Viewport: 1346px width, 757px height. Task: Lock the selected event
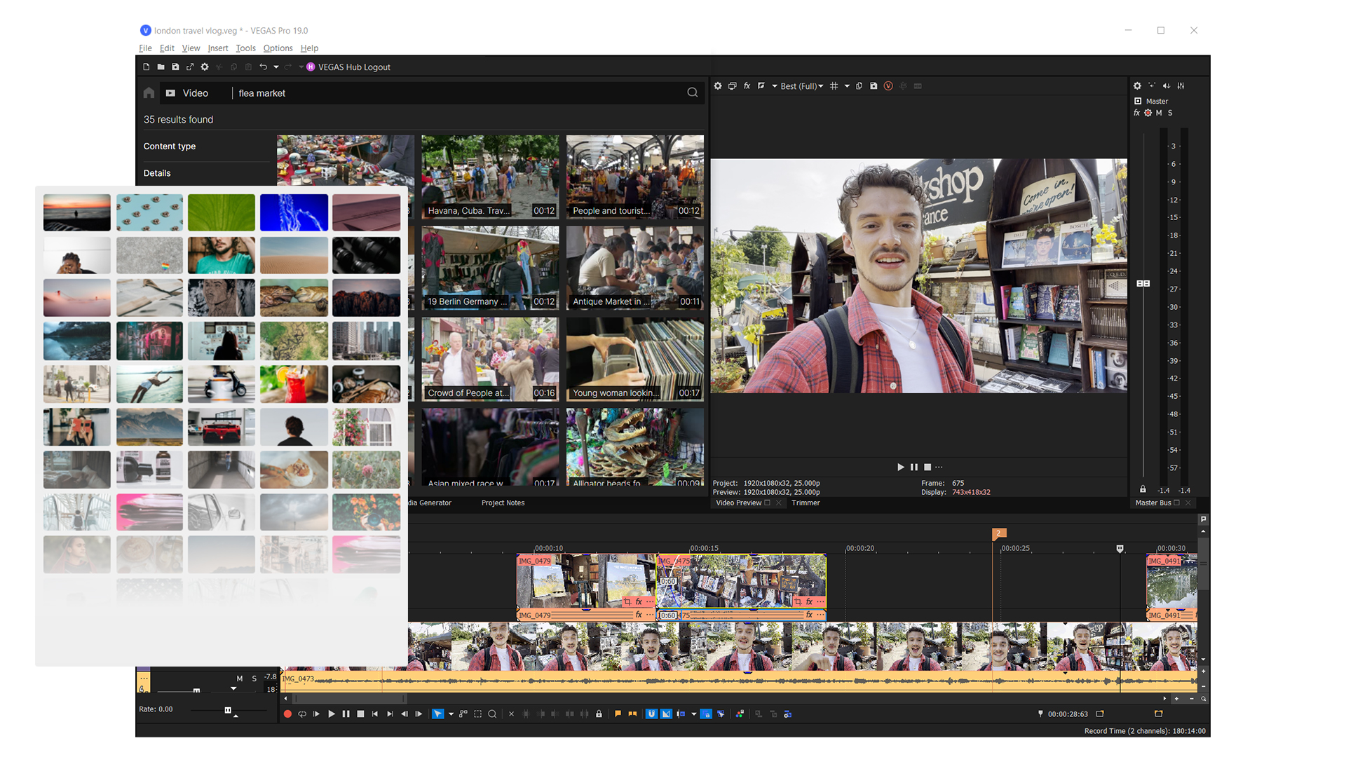tap(599, 714)
